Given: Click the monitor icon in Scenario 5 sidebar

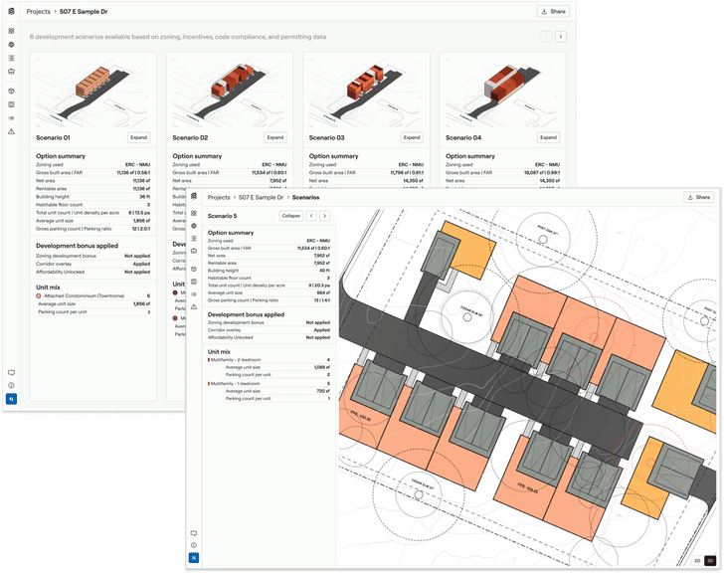Looking at the screenshot, I should tap(193, 533).
